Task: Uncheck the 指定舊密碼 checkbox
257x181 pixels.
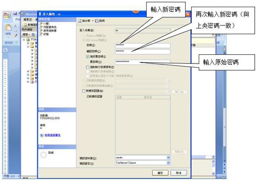Action: coord(87,57)
